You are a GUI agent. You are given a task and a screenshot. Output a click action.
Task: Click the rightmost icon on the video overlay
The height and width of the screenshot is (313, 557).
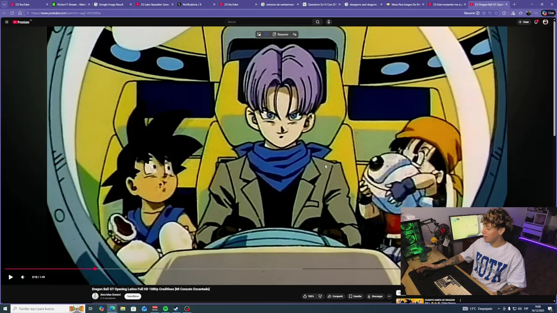tap(295, 34)
